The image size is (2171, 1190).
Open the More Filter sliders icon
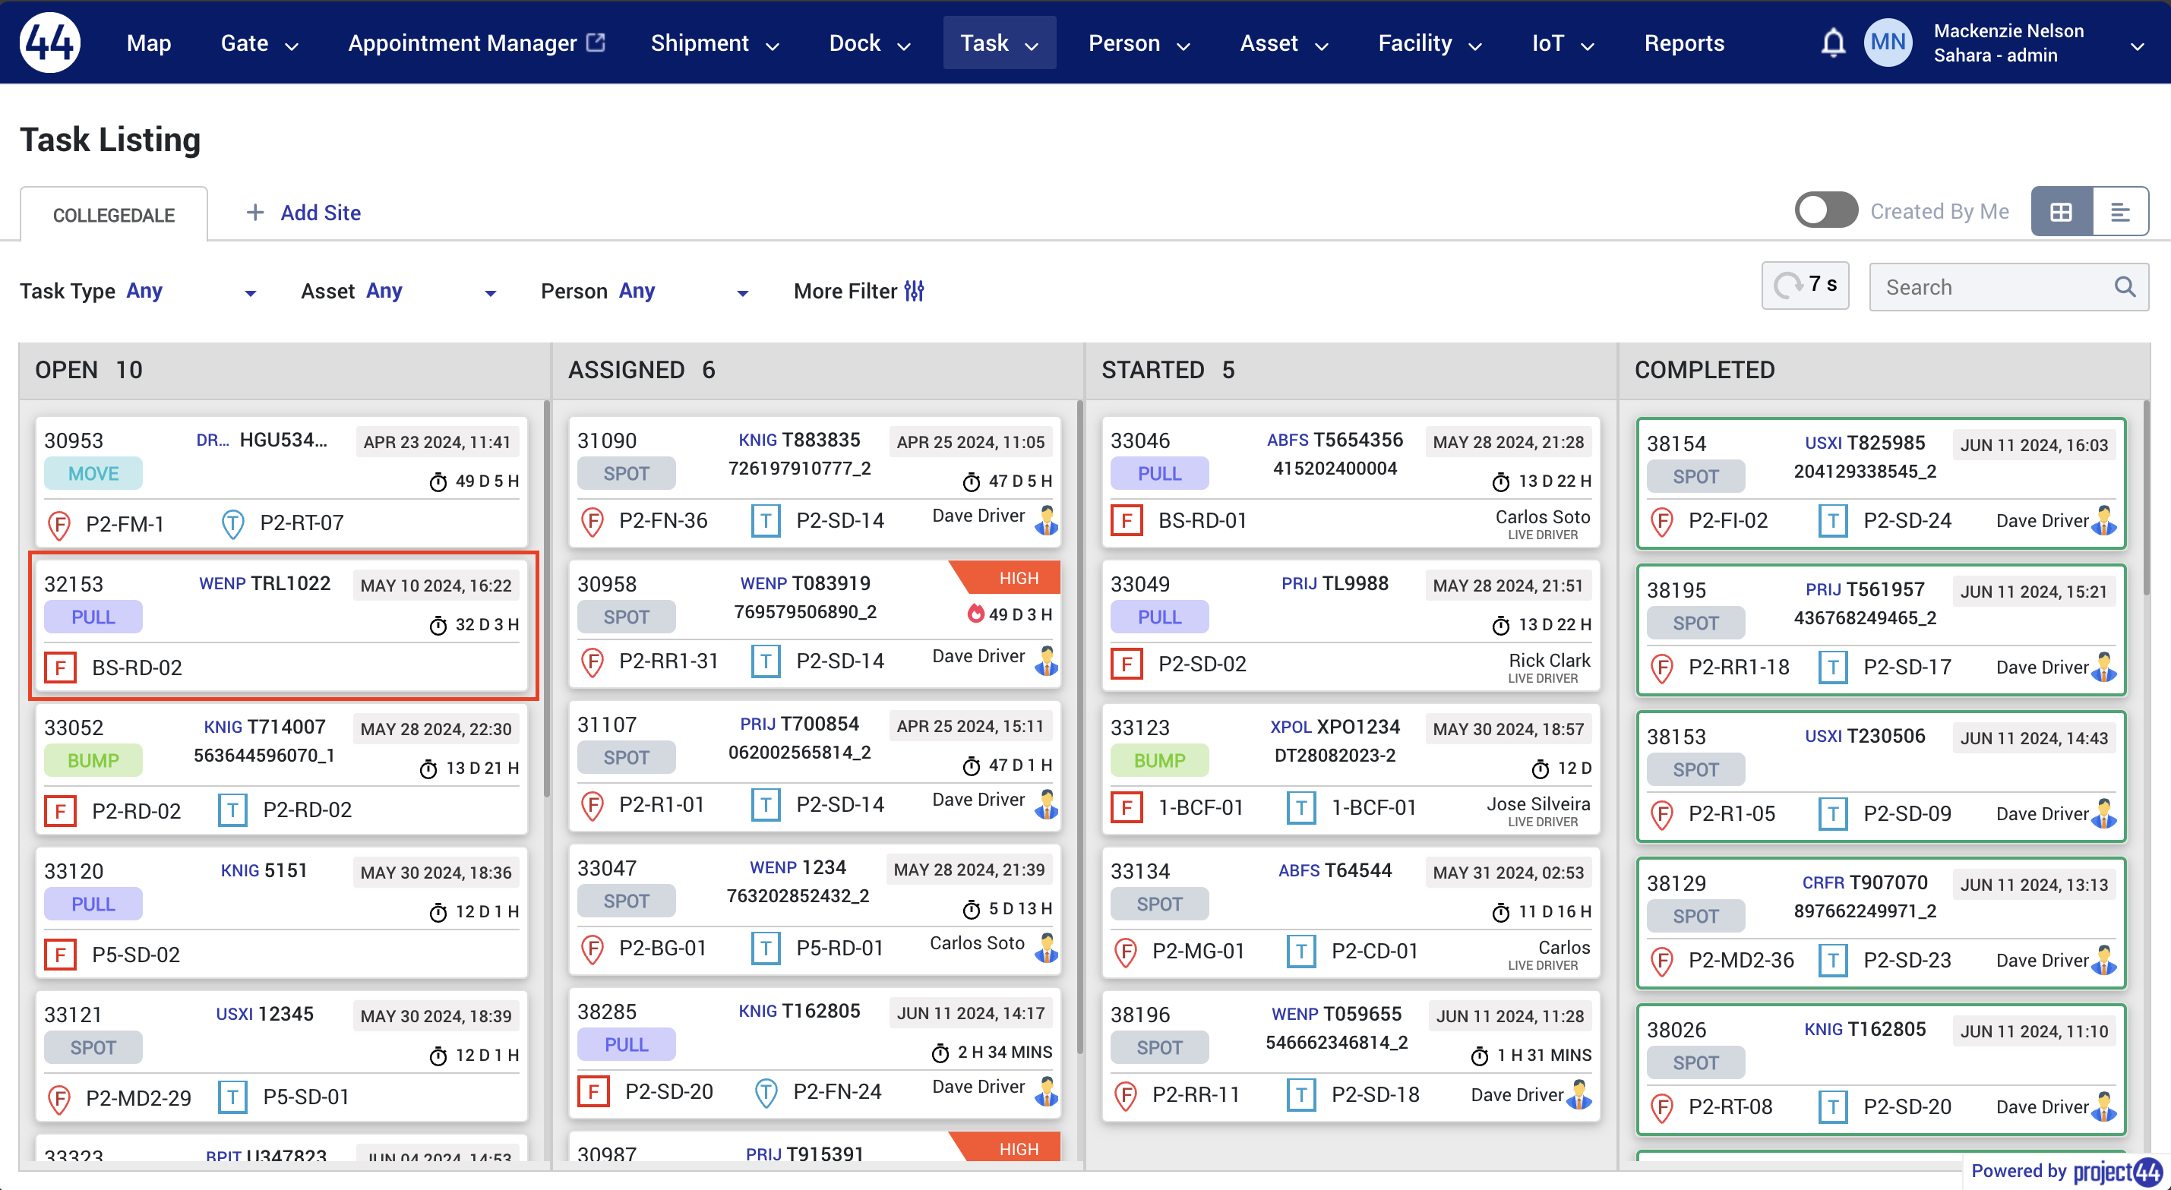915,291
